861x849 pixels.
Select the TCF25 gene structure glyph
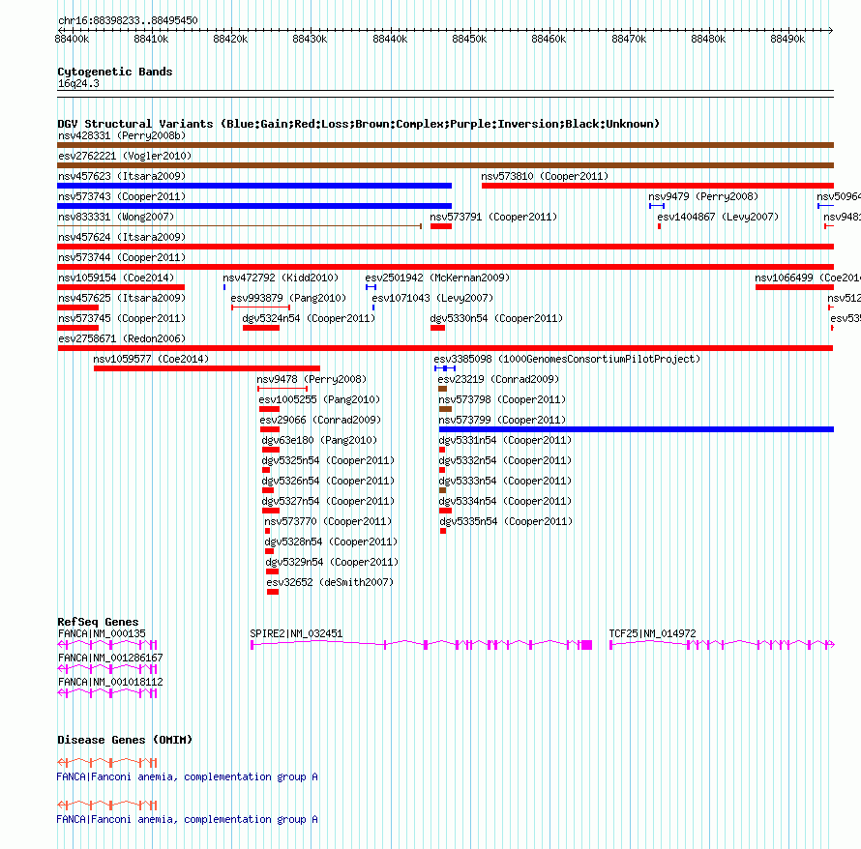click(722, 644)
